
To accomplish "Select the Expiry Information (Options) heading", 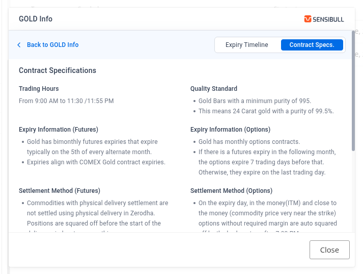I will pyautogui.click(x=230, y=130).
